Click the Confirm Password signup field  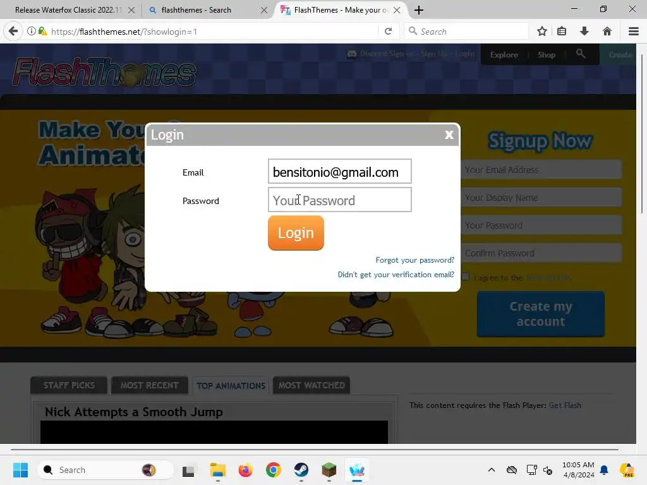(541, 253)
